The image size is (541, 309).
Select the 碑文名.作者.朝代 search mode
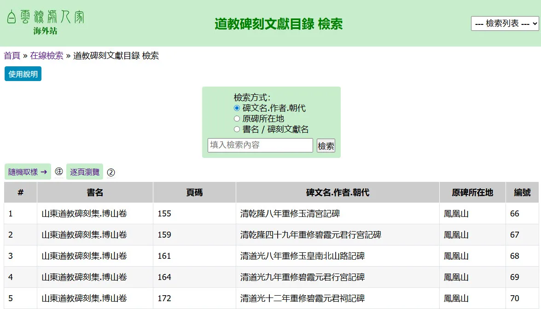237,108
